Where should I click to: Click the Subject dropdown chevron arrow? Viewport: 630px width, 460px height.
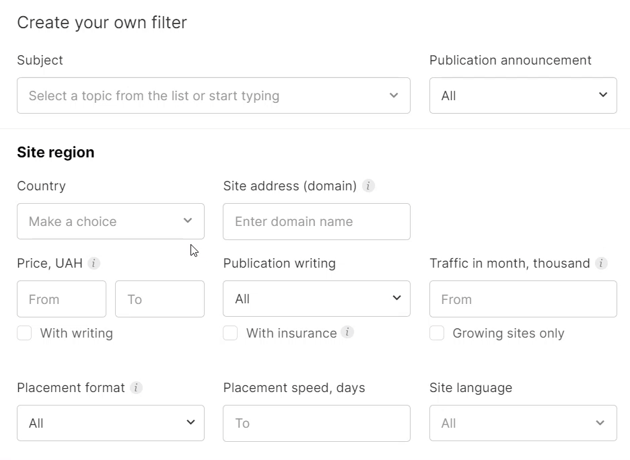[394, 95]
